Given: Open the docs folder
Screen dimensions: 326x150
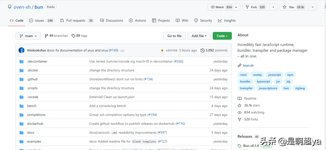Looking at the screenshot, I should (x=31, y=132).
